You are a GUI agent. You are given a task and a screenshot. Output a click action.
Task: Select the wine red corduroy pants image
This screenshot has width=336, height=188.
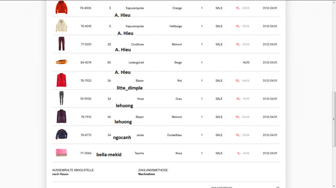[61, 44]
